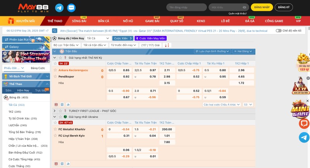Favorite the 'Giải hạng nhất Thổ Nhĩ Kỳ' league star
This screenshot has width=310, height=168.
[60, 58]
